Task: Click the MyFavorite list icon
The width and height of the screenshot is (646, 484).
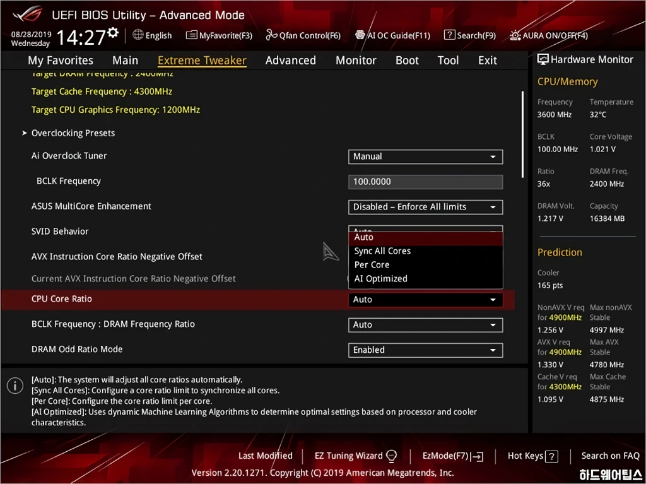Action: (192, 35)
